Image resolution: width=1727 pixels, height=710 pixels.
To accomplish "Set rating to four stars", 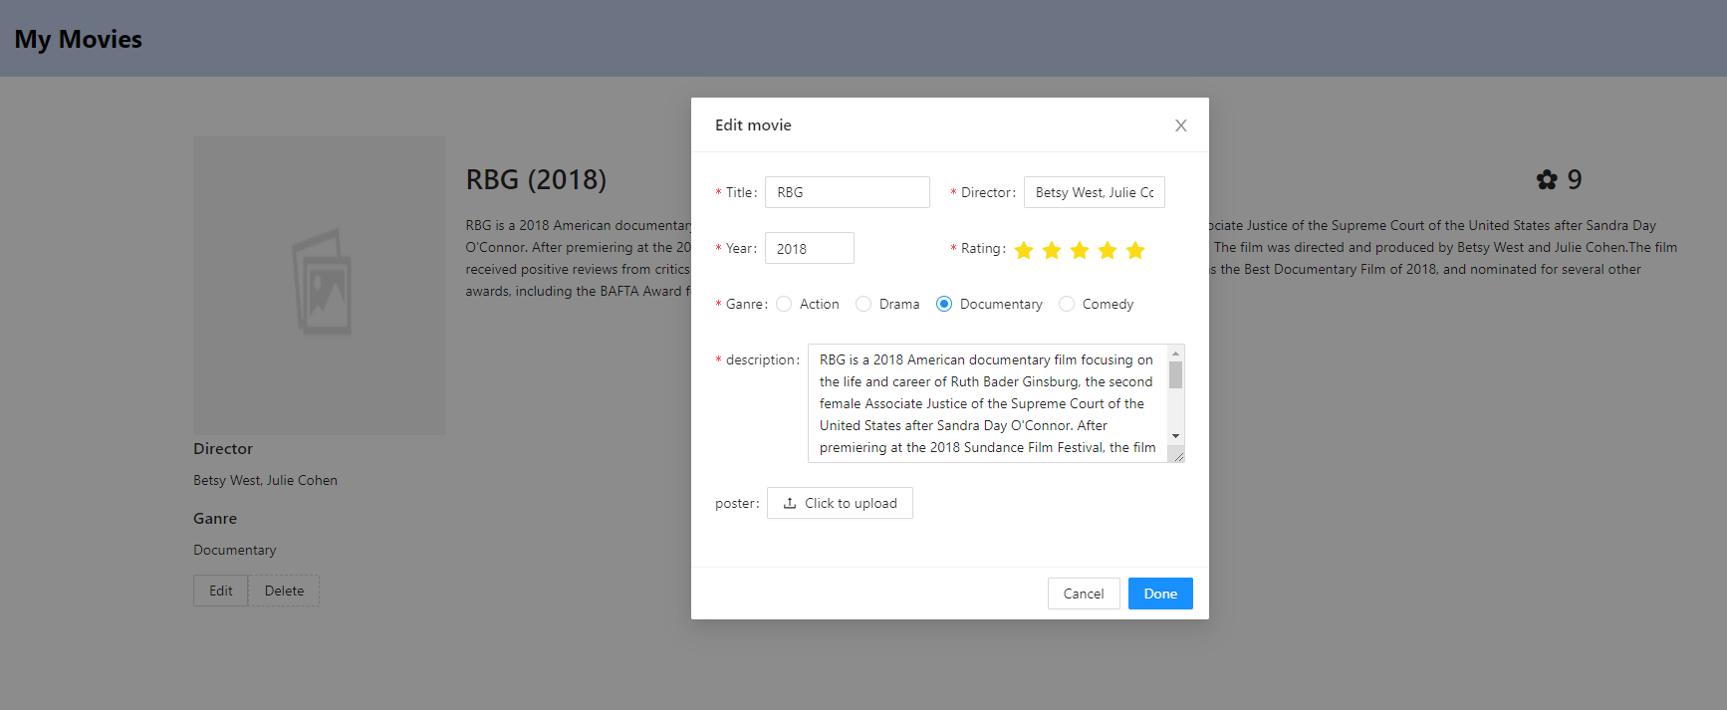I will click(1108, 250).
